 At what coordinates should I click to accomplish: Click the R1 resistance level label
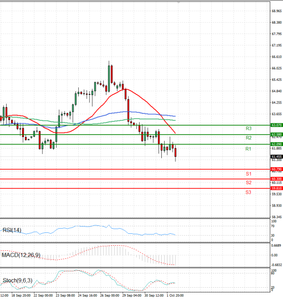(x=248, y=149)
